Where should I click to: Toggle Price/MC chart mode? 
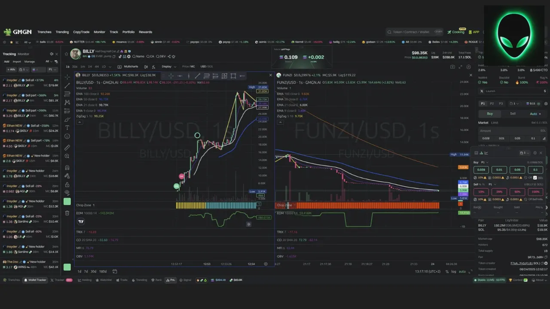pyautogui.click(x=188, y=67)
